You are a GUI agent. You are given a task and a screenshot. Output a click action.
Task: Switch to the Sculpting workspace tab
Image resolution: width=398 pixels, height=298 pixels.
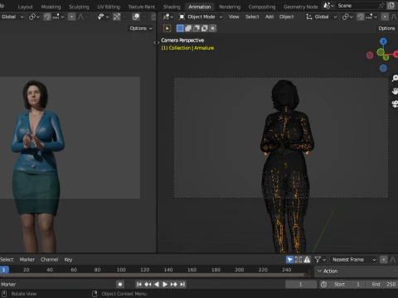(x=79, y=7)
